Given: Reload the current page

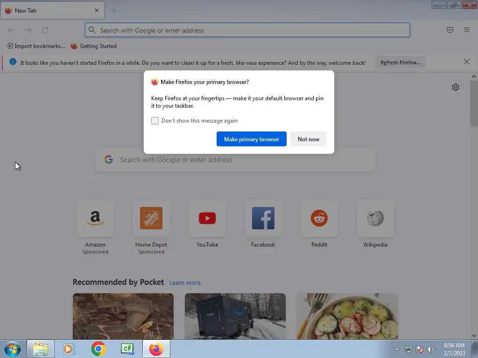Looking at the screenshot, I should pos(45,30).
